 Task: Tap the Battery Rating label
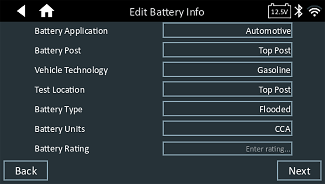[62, 149]
